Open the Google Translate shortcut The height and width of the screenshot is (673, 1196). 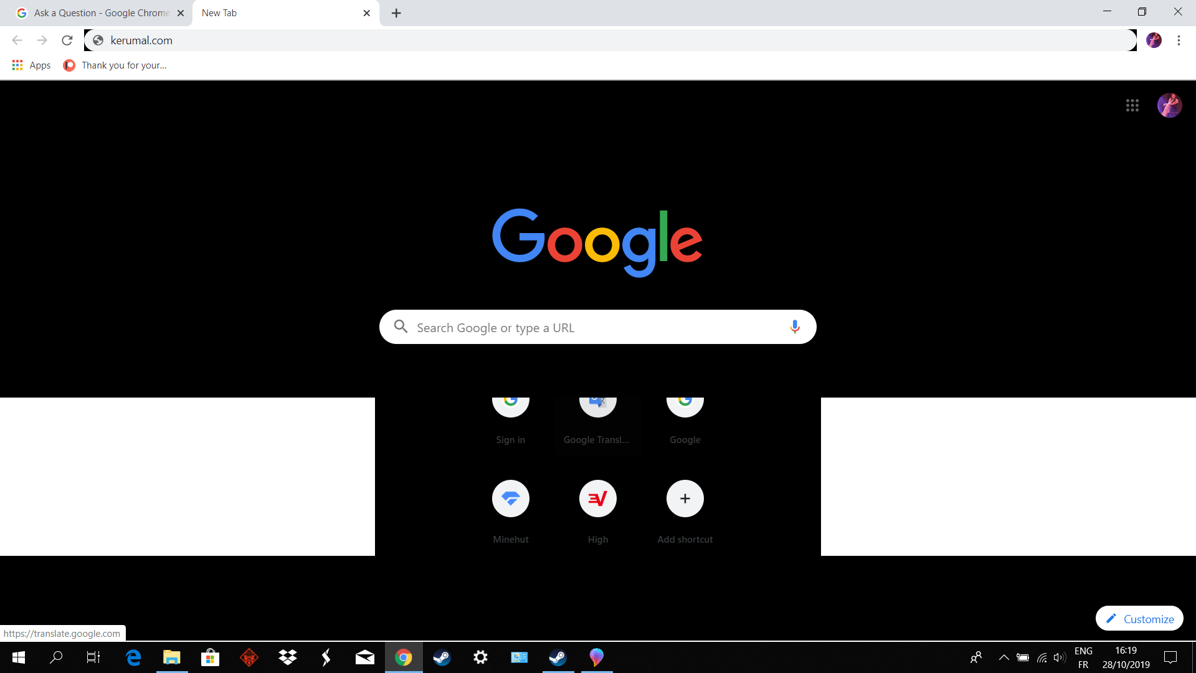597,401
